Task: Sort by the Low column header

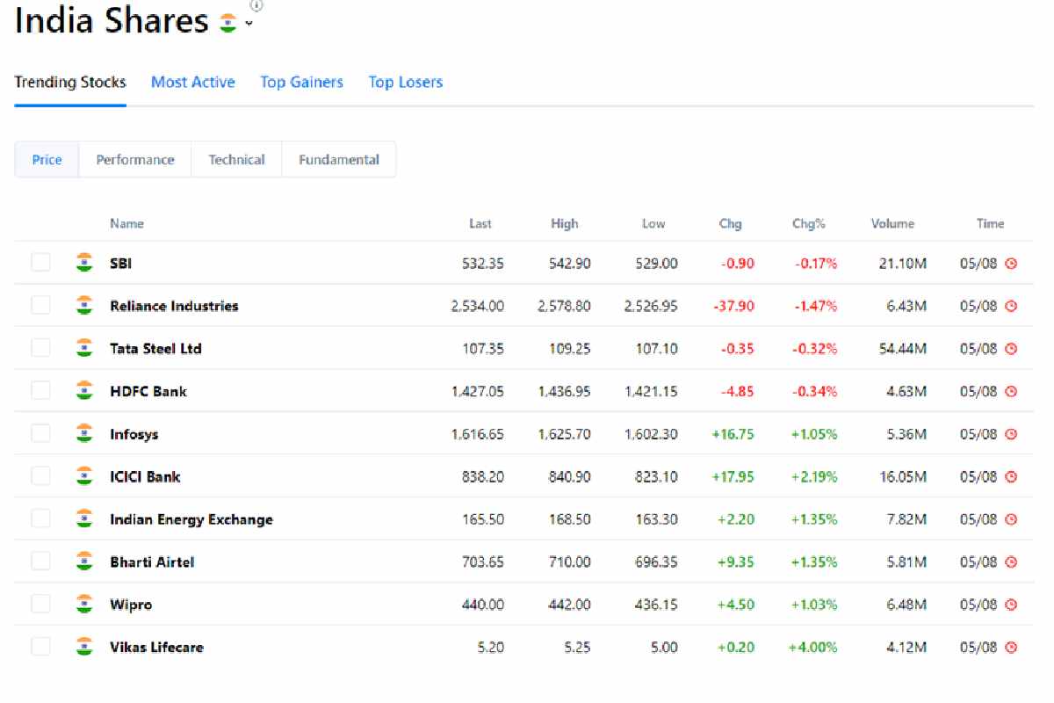Action: tap(653, 223)
